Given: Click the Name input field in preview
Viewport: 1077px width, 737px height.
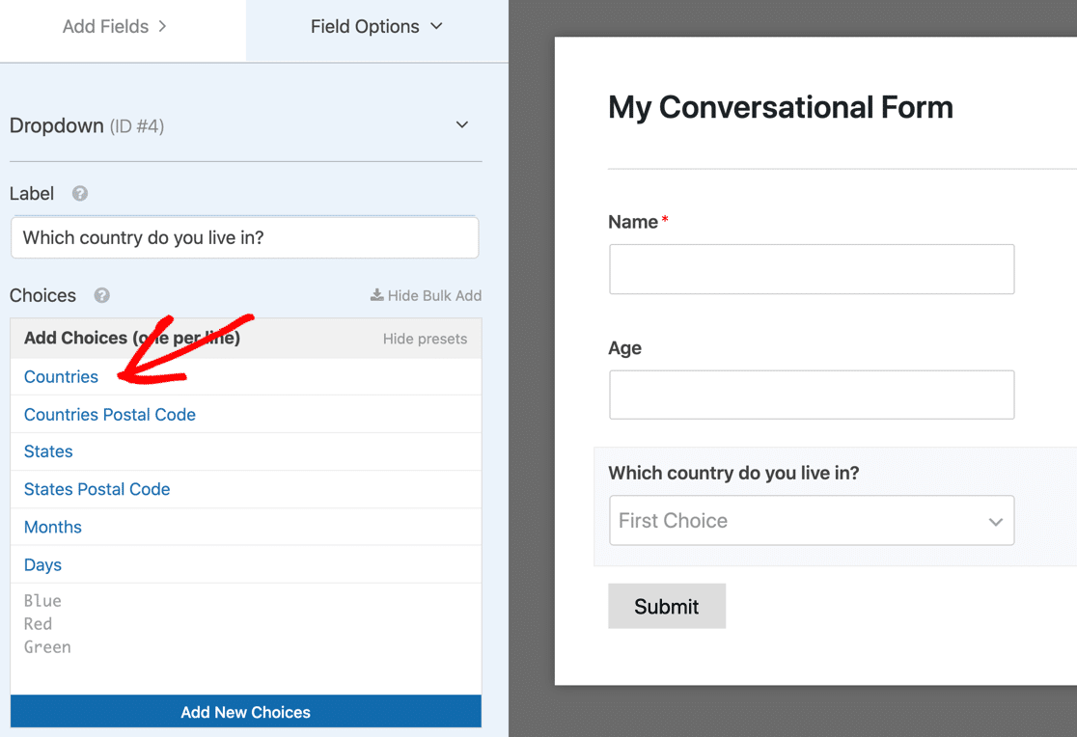Looking at the screenshot, I should (x=812, y=269).
